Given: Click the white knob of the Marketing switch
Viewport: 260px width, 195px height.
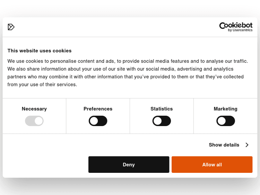Looking at the screenshot, I should point(222,121).
